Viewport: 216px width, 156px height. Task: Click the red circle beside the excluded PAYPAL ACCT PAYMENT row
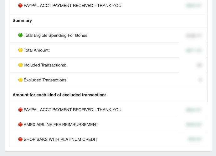click(x=20, y=110)
